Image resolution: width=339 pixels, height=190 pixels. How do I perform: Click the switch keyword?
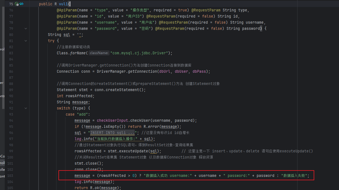coord(63,108)
